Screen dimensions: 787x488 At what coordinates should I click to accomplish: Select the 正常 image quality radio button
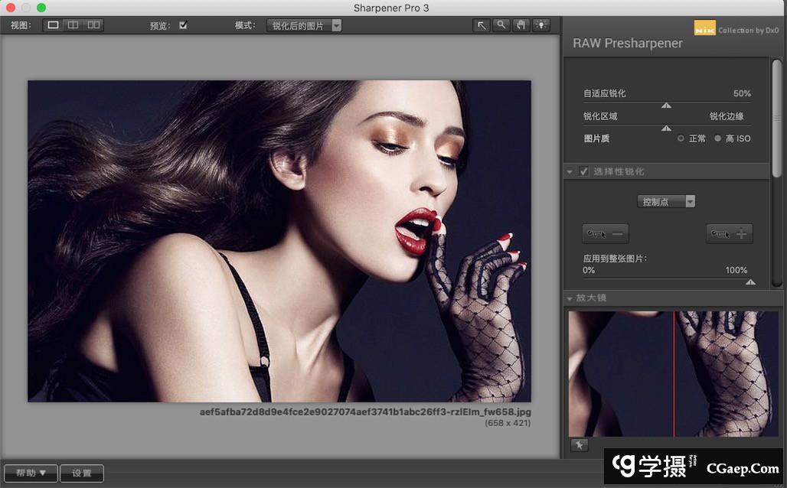click(681, 138)
